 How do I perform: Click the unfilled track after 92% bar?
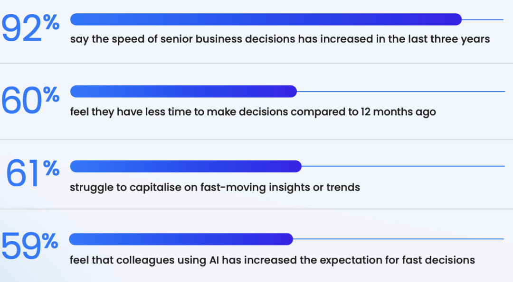click(x=483, y=20)
